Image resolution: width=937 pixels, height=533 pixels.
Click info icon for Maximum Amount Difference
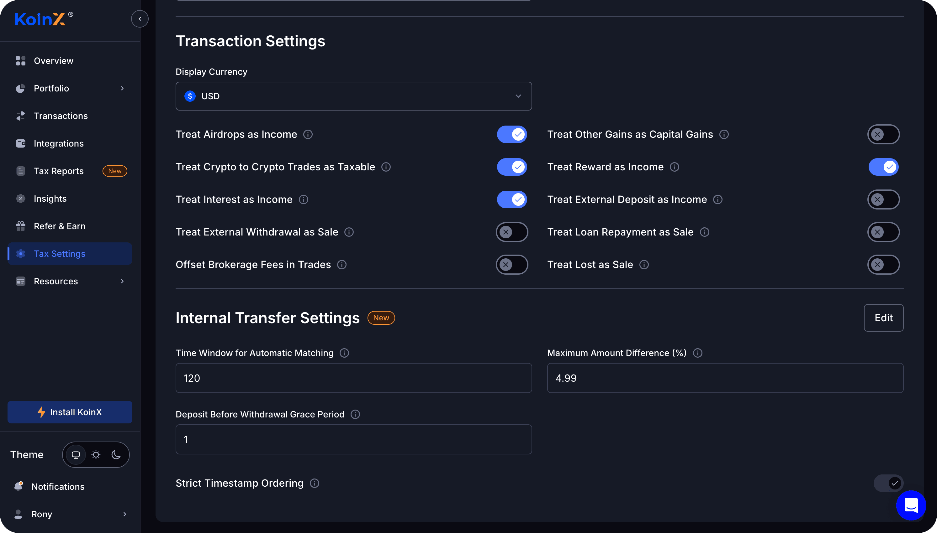coord(698,353)
